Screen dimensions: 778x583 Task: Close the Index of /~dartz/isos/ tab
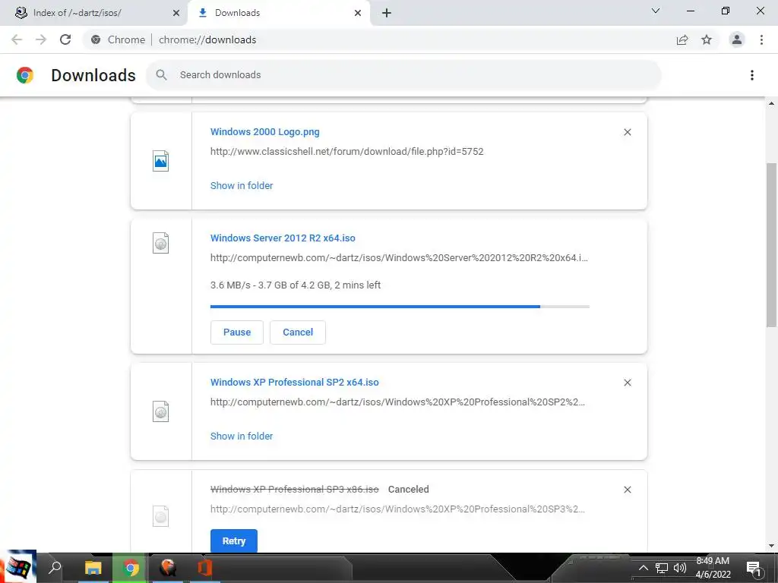(176, 13)
